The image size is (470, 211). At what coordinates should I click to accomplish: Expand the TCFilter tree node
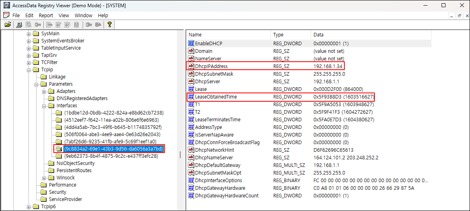(29, 62)
